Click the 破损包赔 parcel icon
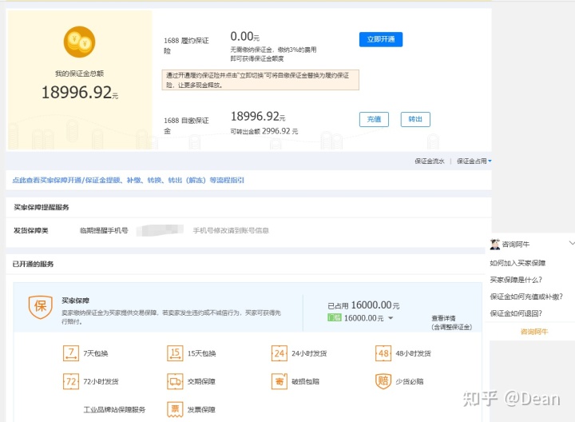 click(x=279, y=381)
